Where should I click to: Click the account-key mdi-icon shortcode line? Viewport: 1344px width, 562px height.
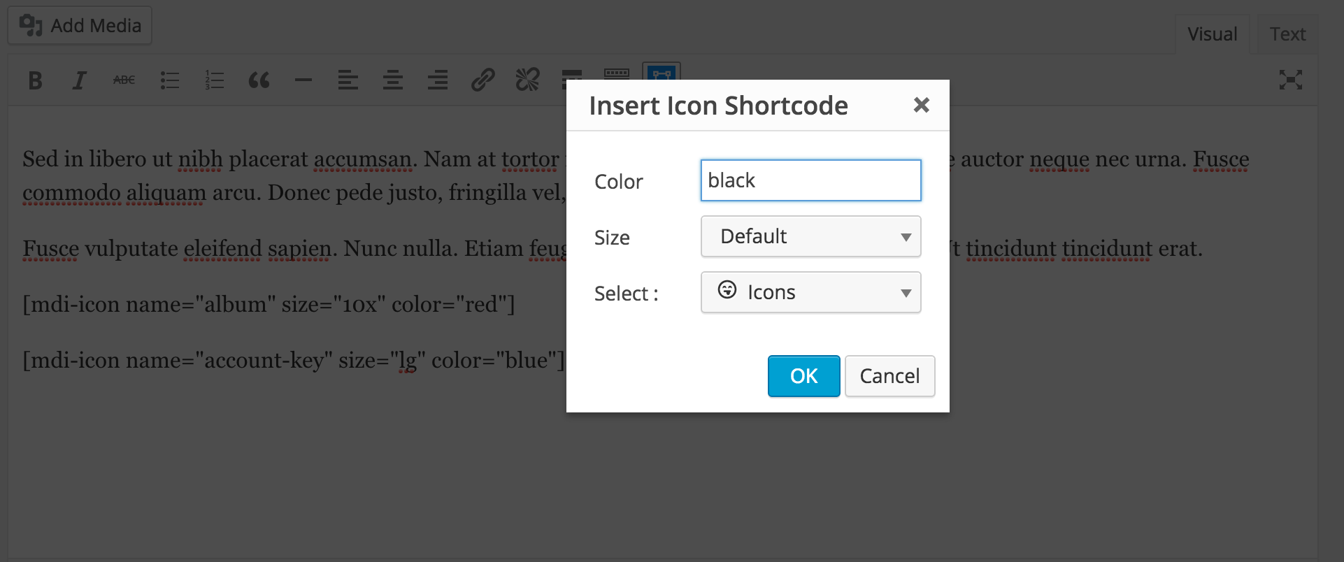(x=294, y=361)
